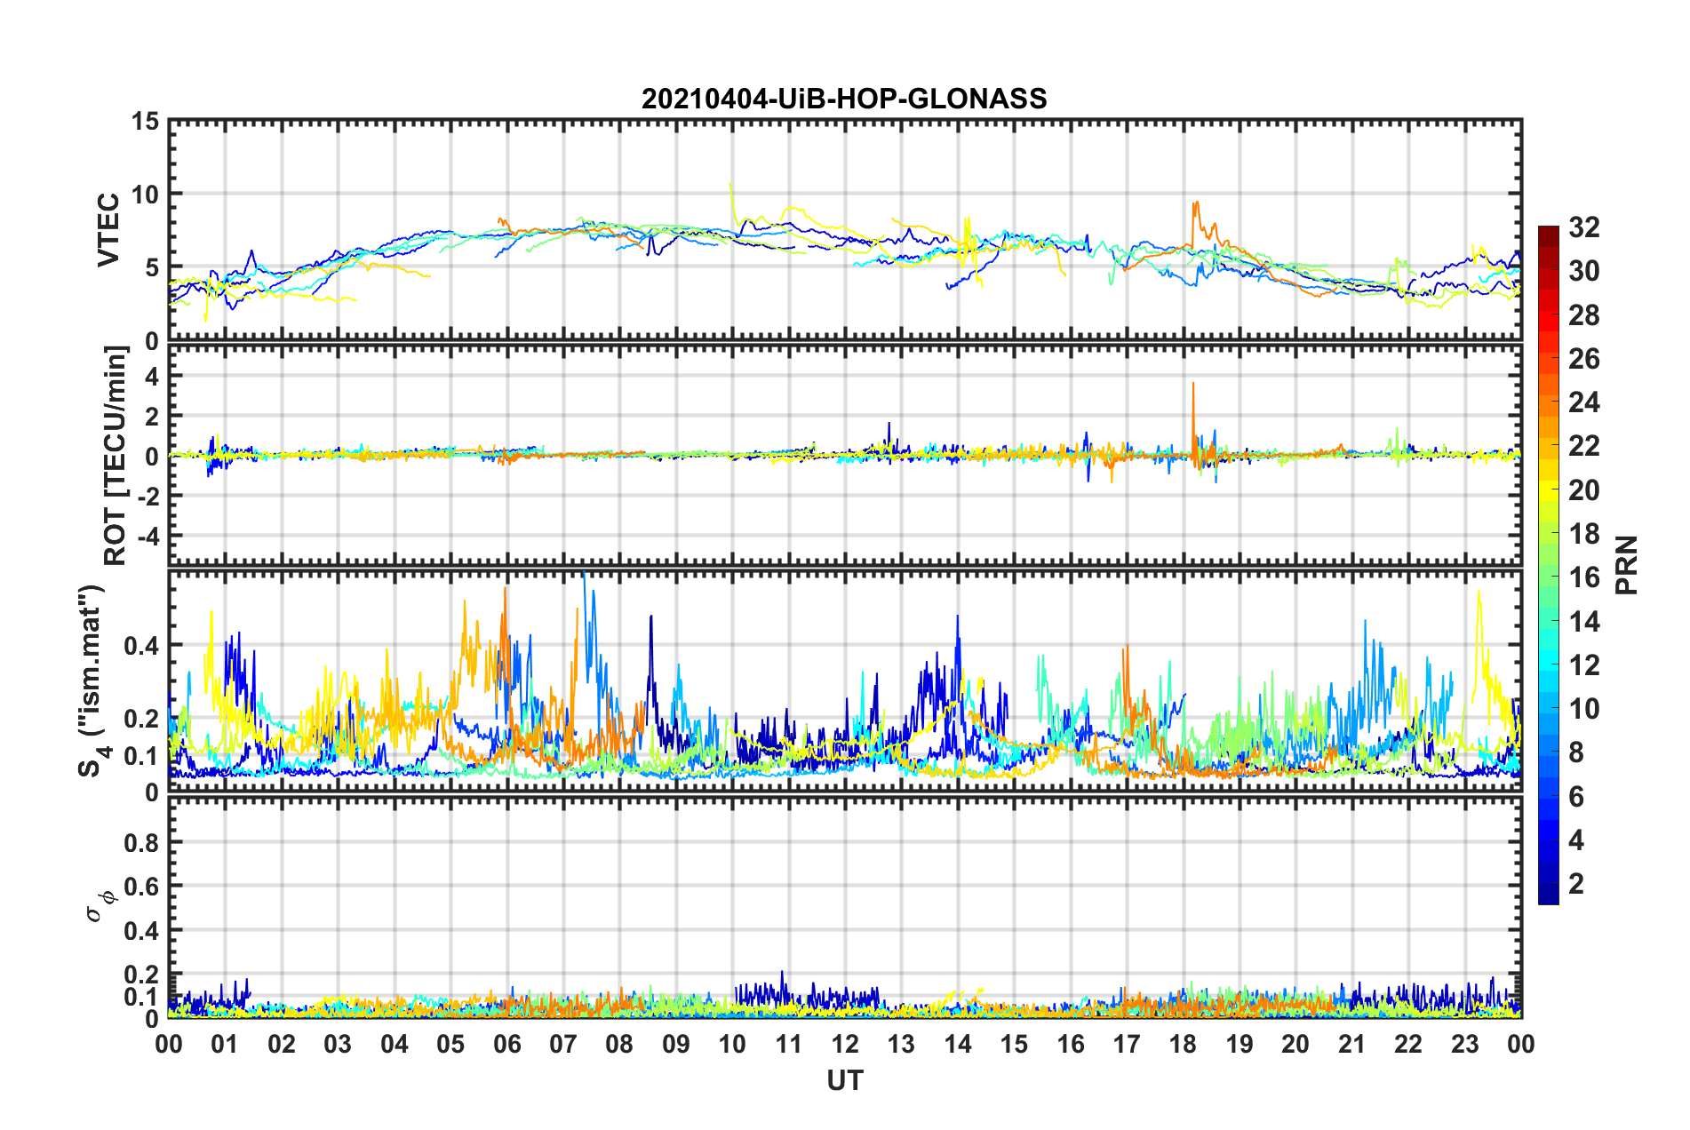Click the ROT [TECU/min] axis label

click(x=116, y=456)
